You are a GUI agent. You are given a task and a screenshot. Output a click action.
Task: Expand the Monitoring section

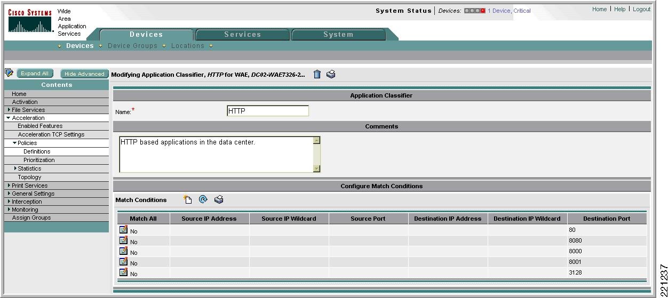pos(9,210)
